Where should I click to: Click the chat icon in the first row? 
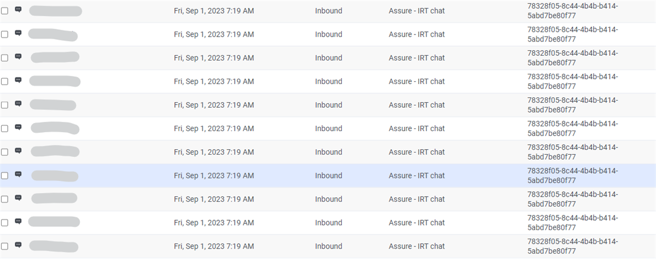pyautogui.click(x=18, y=9)
